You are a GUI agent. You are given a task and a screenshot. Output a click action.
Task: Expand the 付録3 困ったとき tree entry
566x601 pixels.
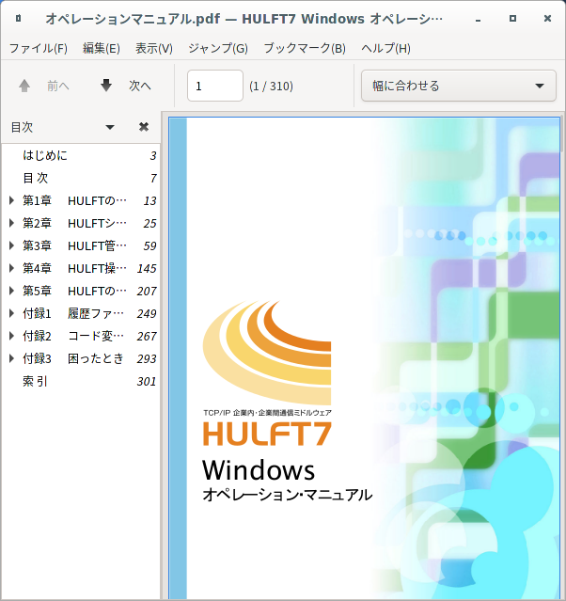11,358
